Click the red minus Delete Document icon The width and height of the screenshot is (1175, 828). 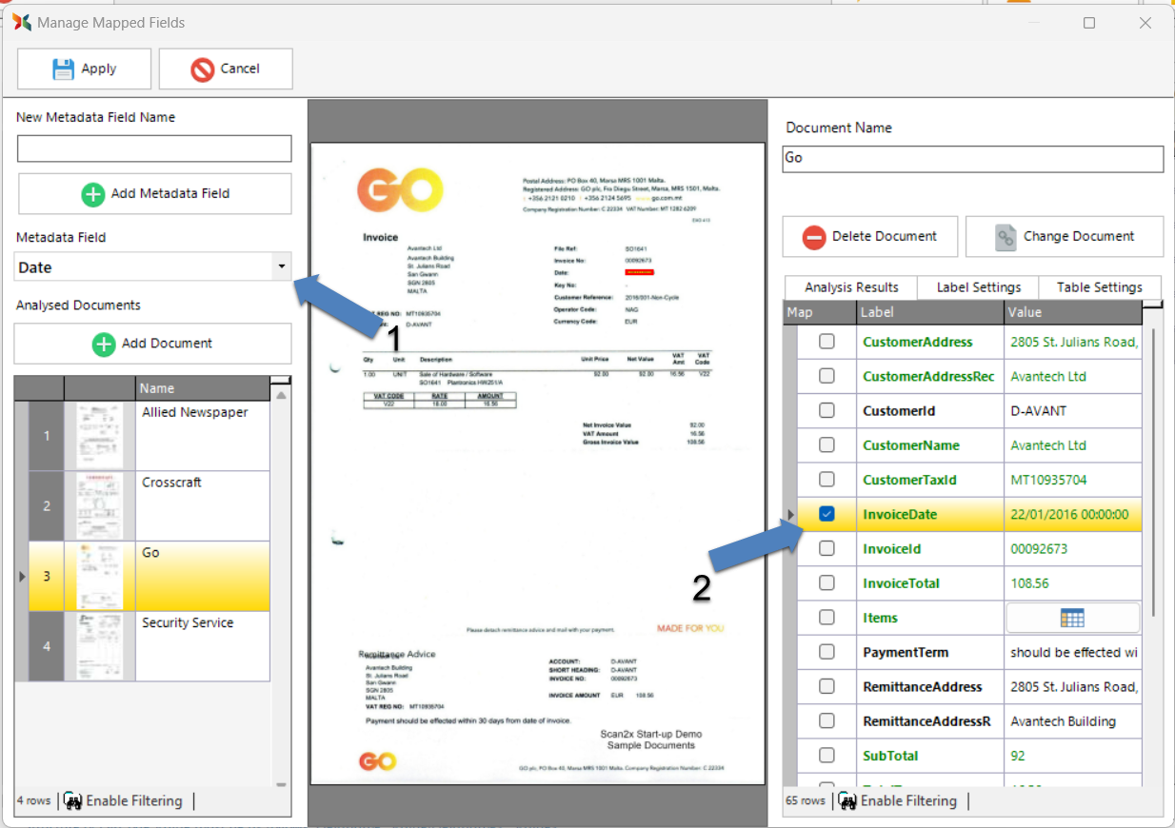[814, 237]
